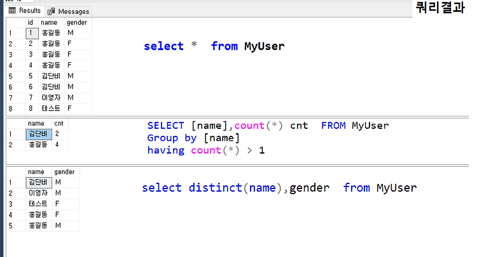This screenshot has height=257, width=477.
Task: Select highlighted 김단비 cell beside cnt 2
Action: click(x=39, y=134)
